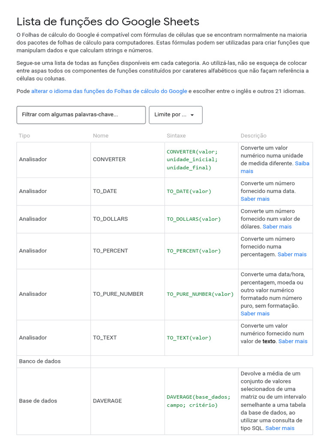The height and width of the screenshot is (439, 329).
Task: Click the DAVERAGE syntax code text
Action: (198, 401)
